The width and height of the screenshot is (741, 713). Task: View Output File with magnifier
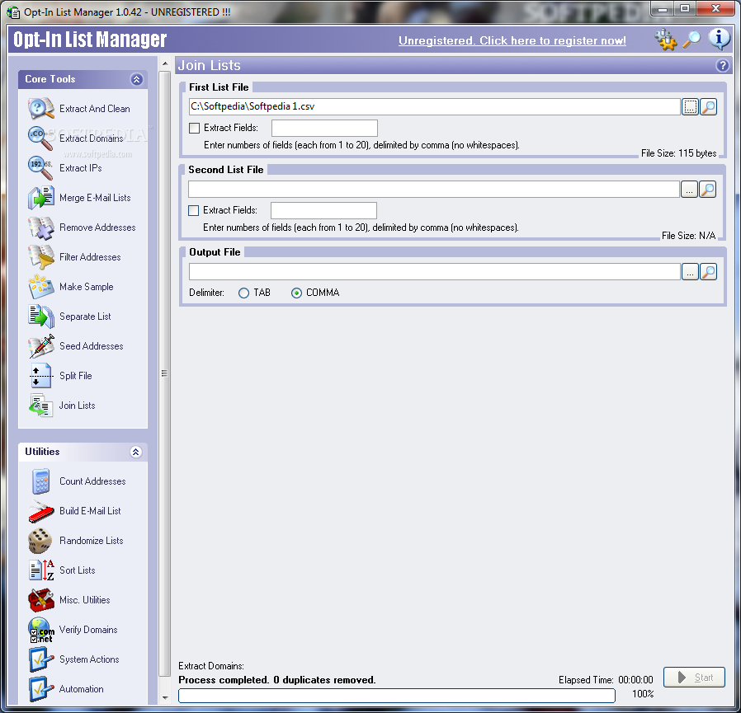[708, 271]
